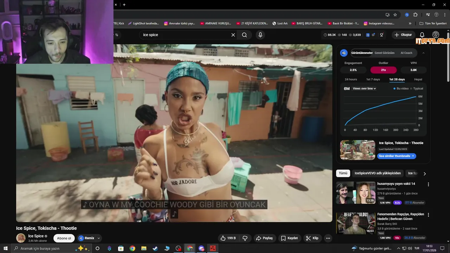Image resolution: width=450 pixels, height=253 pixels.
Task: Click the Thootie thumbnail in the vidIQ panel
Action: [x=358, y=150]
